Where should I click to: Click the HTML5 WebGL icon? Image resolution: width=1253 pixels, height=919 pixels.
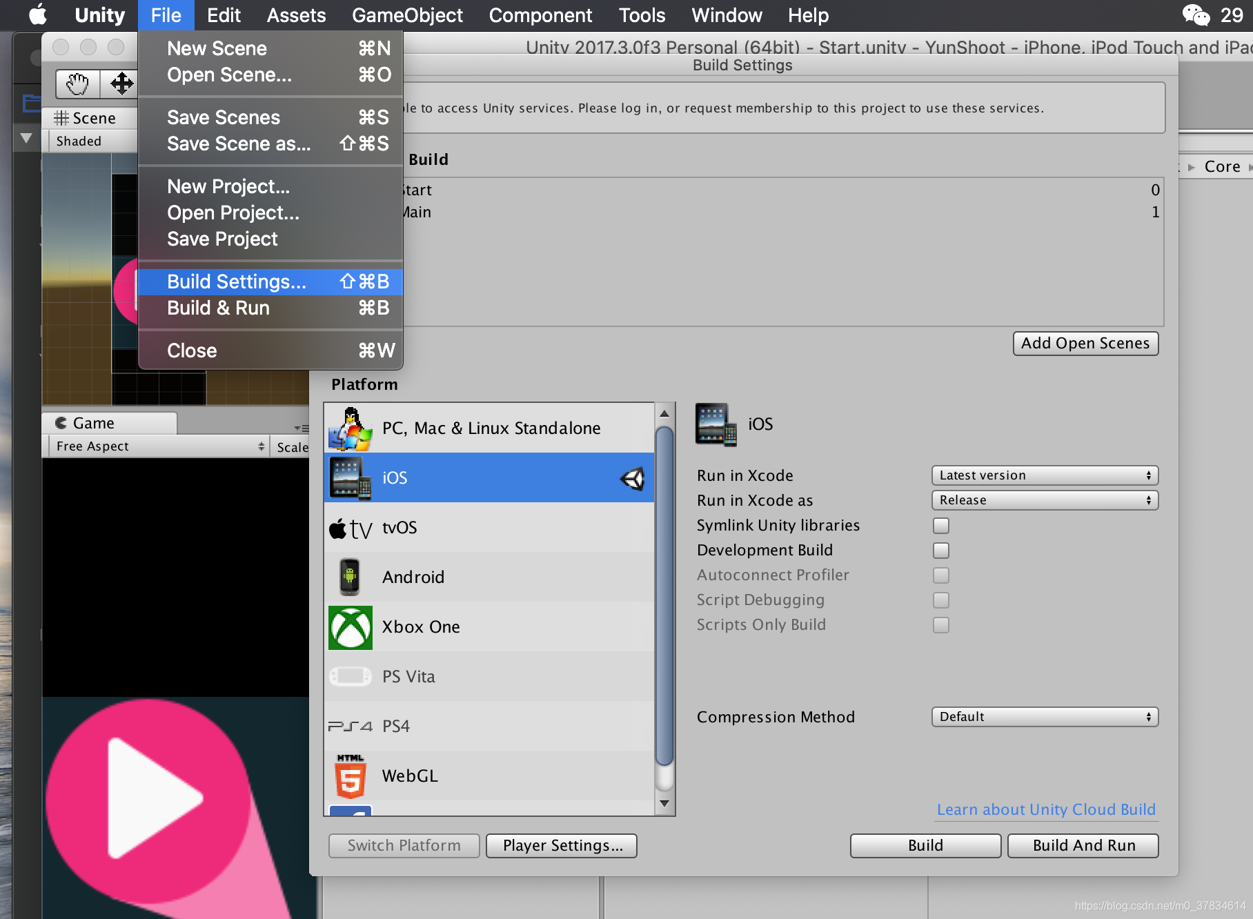click(x=351, y=776)
